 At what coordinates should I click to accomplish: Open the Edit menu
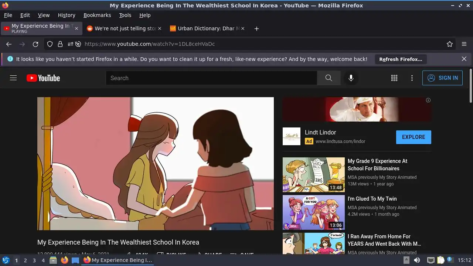point(25,15)
